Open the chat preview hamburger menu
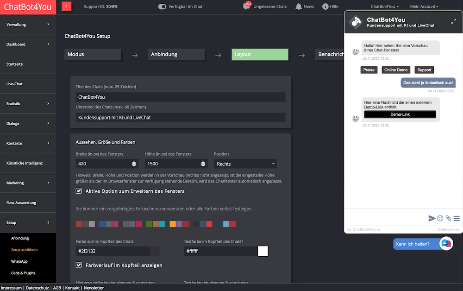The height and width of the screenshot is (291, 463). click(x=457, y=218)
